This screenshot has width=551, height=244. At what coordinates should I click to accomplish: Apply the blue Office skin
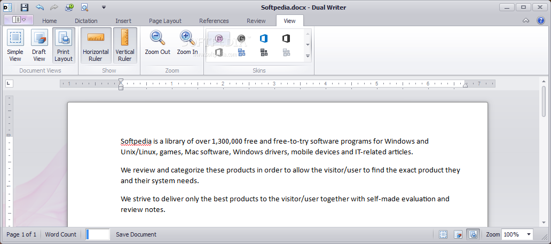pos(264,38)
